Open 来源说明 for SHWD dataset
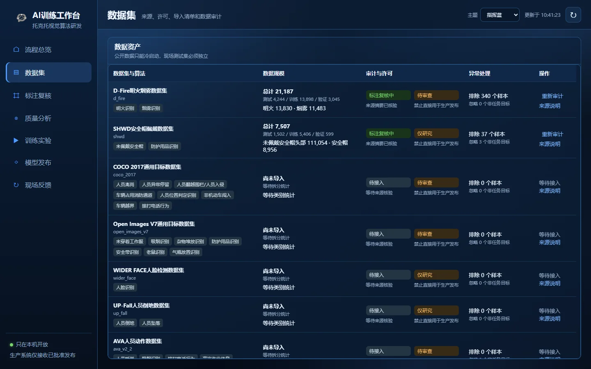This screenshot has width=591, height=369. [x=550, y=144]
